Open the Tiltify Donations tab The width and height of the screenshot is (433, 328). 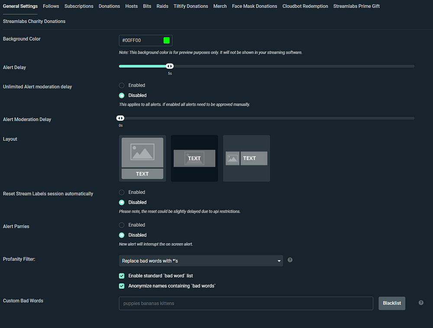[x=191, y=6]
